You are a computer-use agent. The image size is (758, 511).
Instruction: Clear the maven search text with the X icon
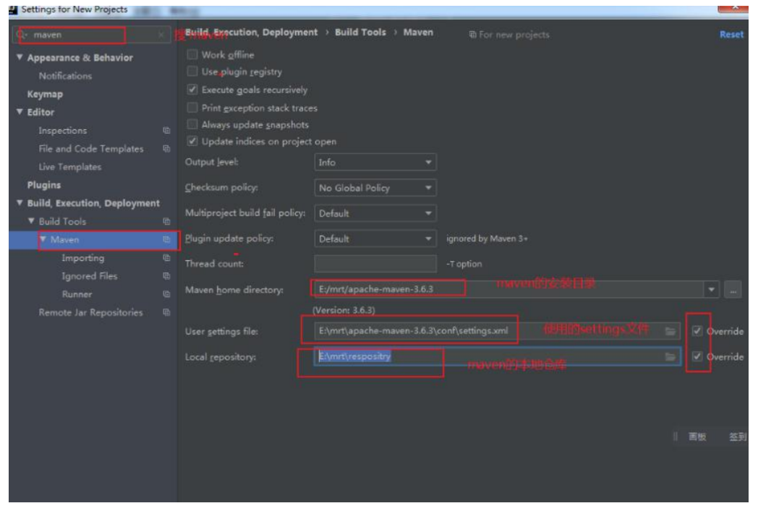pos(161,35)
